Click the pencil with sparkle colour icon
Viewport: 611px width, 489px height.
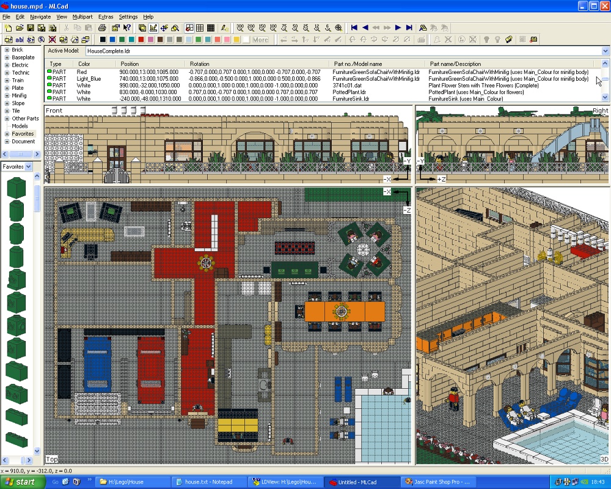(225, 28)
